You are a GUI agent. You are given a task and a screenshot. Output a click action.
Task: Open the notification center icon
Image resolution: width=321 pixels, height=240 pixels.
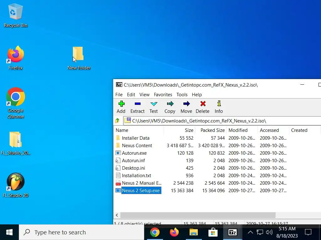tap(308, 232)
